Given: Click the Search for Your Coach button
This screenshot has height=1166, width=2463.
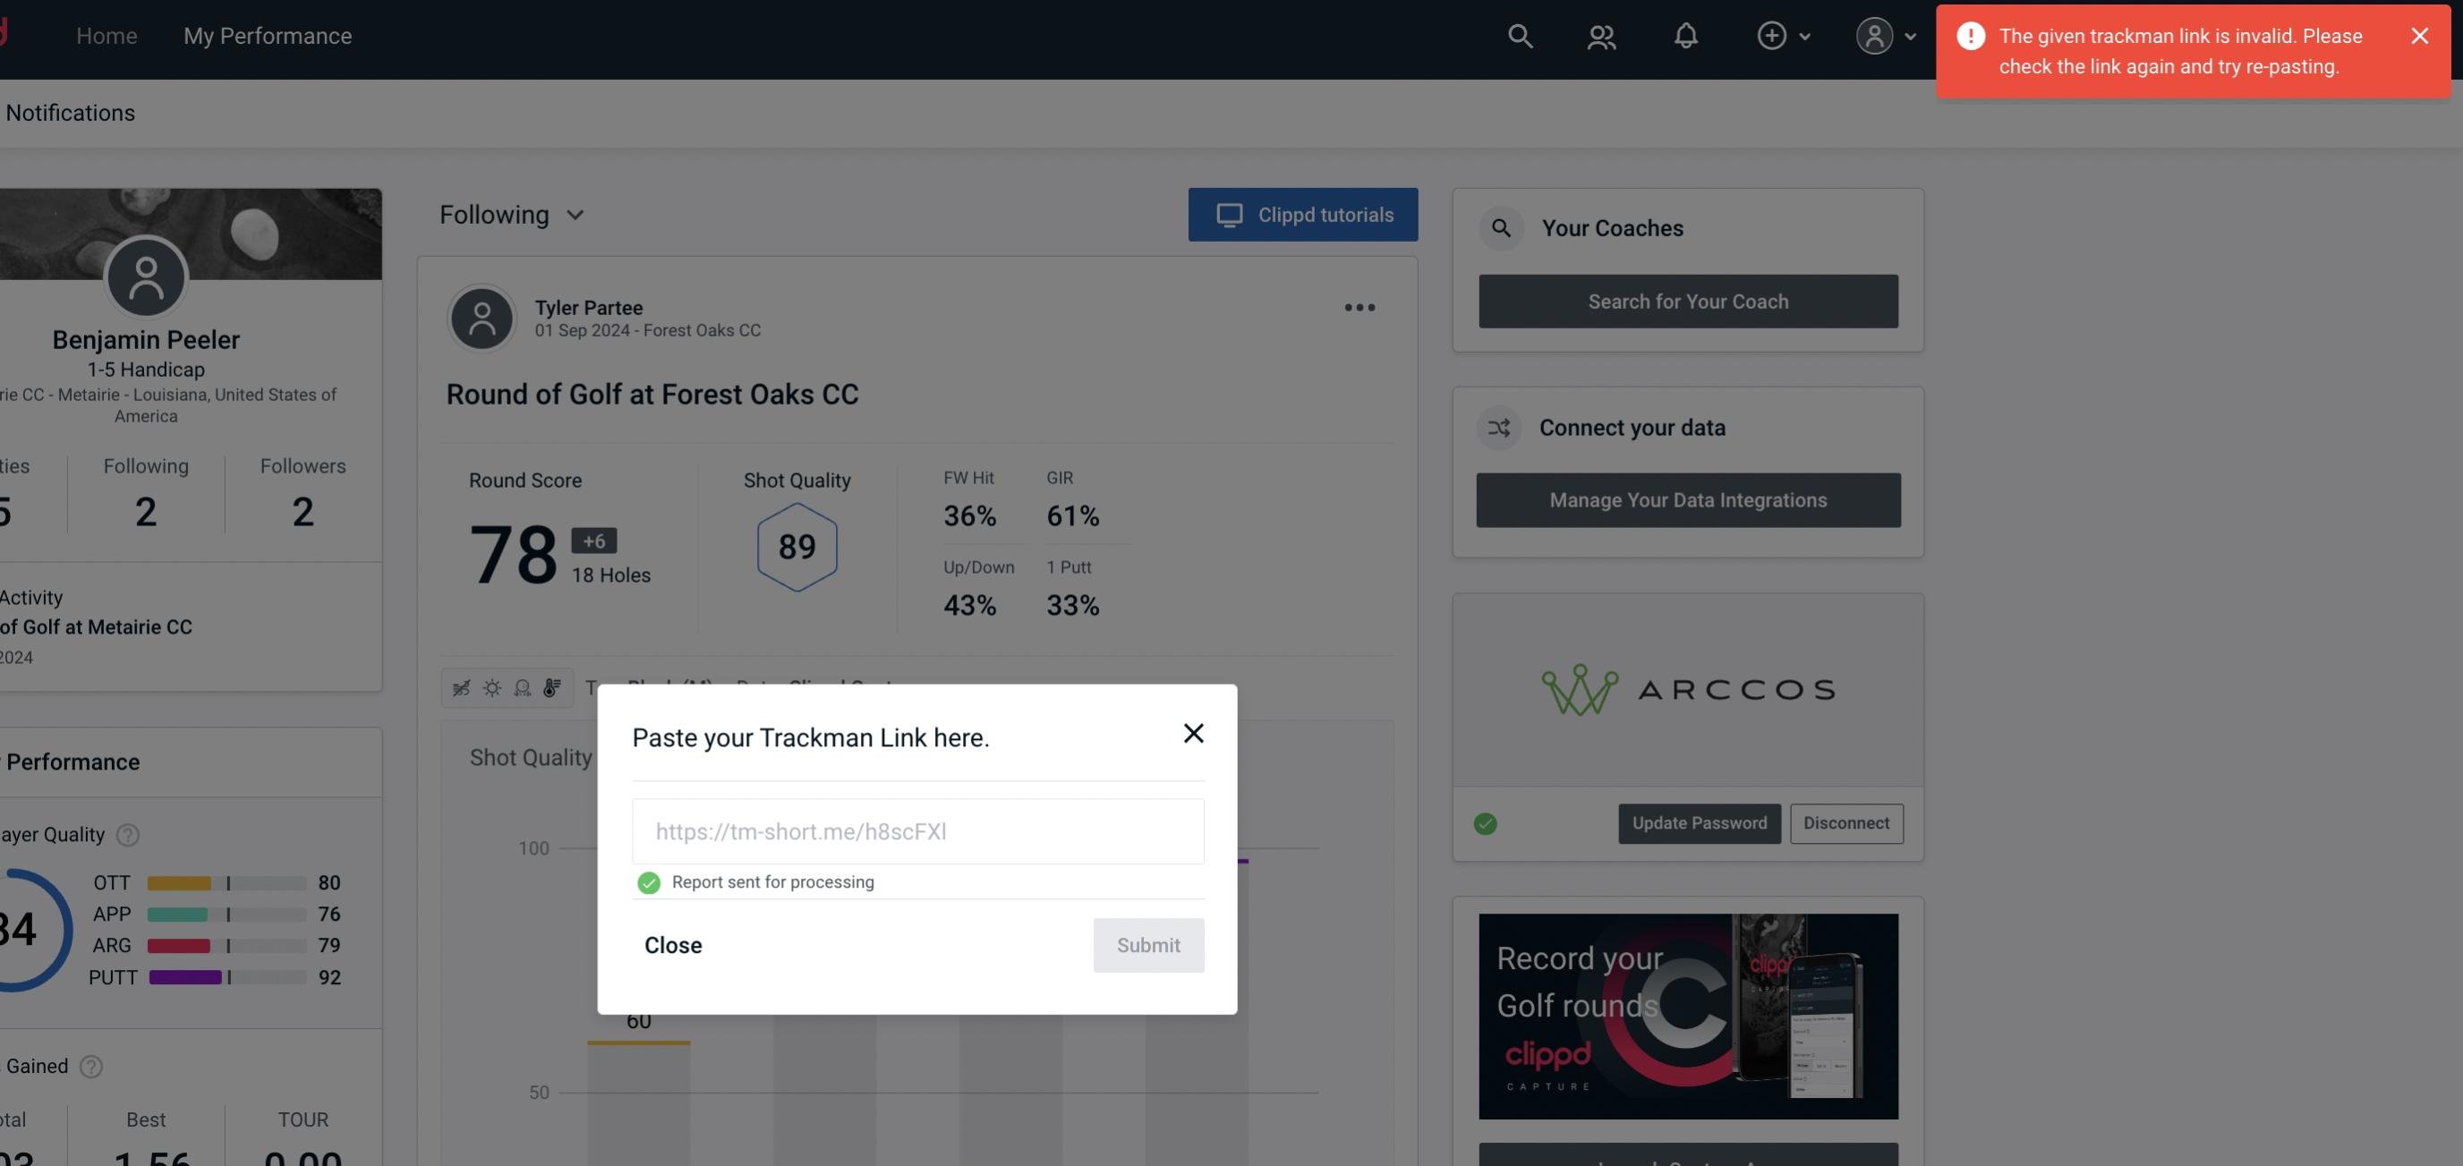Looking at the screenshot, I should click(1689, 302).
